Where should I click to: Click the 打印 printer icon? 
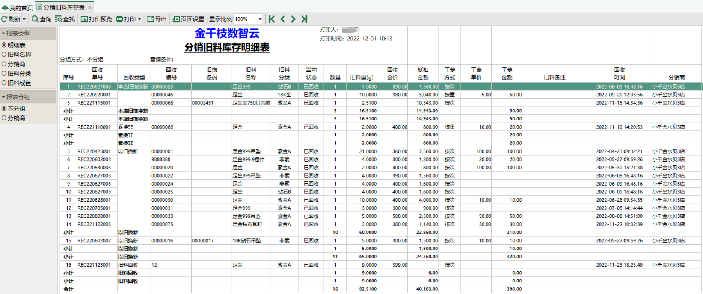pos(119,19)
